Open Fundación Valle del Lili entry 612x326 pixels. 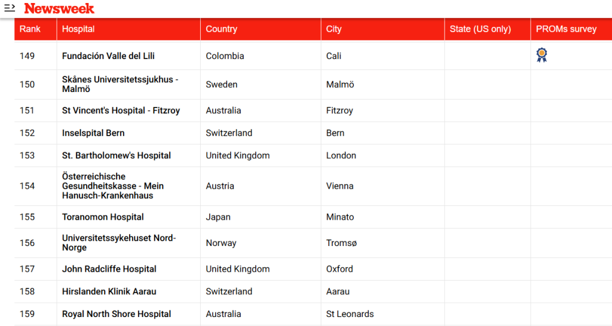(x=108, y=56)
